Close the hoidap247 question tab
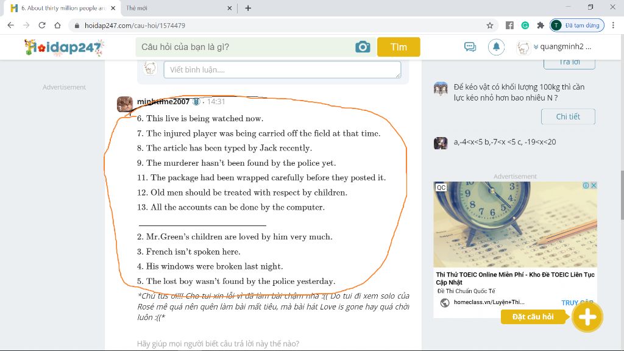The height and width of the screenshot is (351, 624). pos(113,8)
